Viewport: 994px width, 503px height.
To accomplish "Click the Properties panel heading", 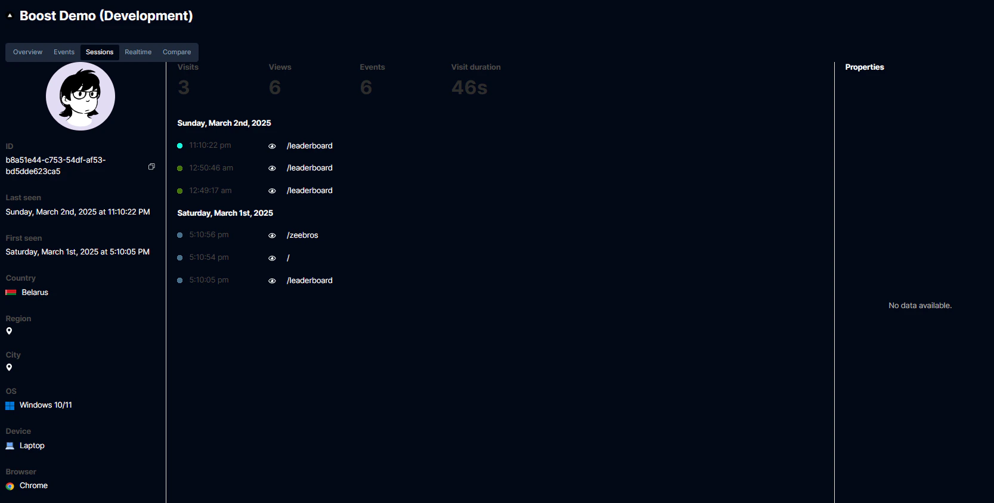I will pyautogui.click(x=865, y=67).
